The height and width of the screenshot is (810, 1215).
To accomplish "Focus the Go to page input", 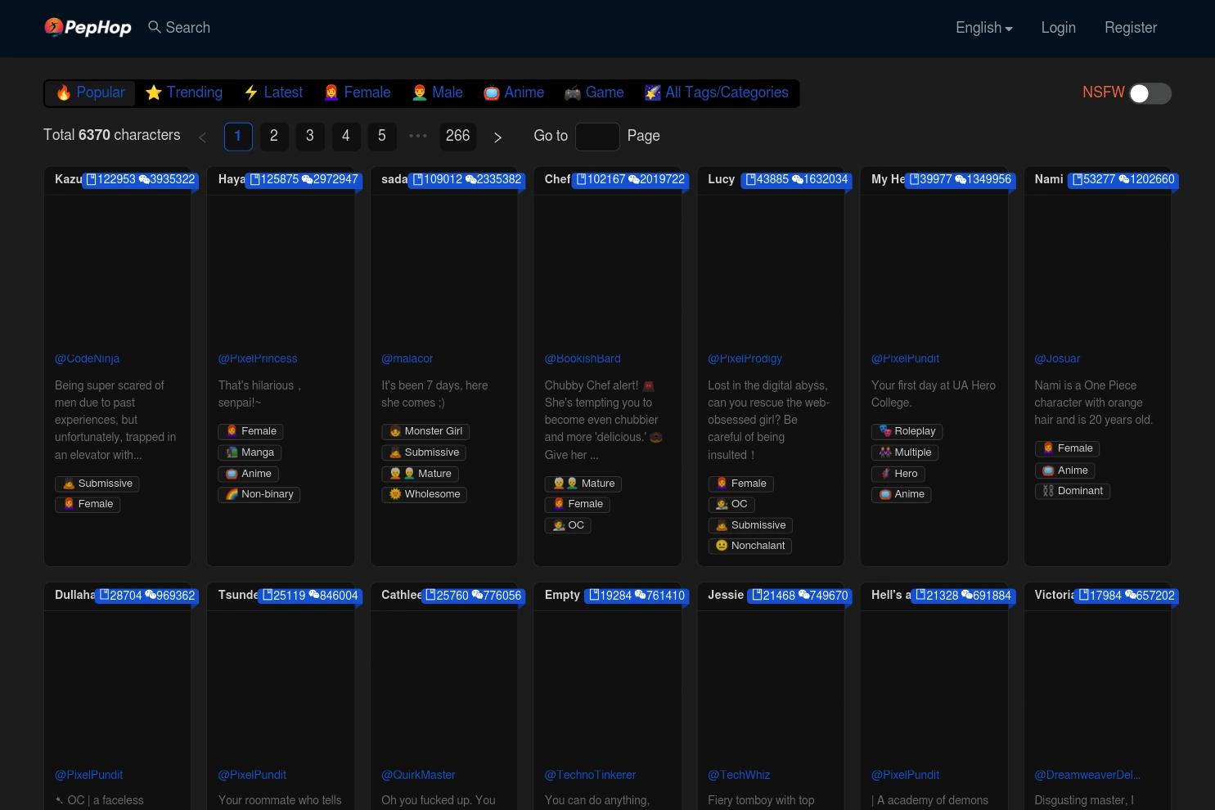I will point(597,136).
